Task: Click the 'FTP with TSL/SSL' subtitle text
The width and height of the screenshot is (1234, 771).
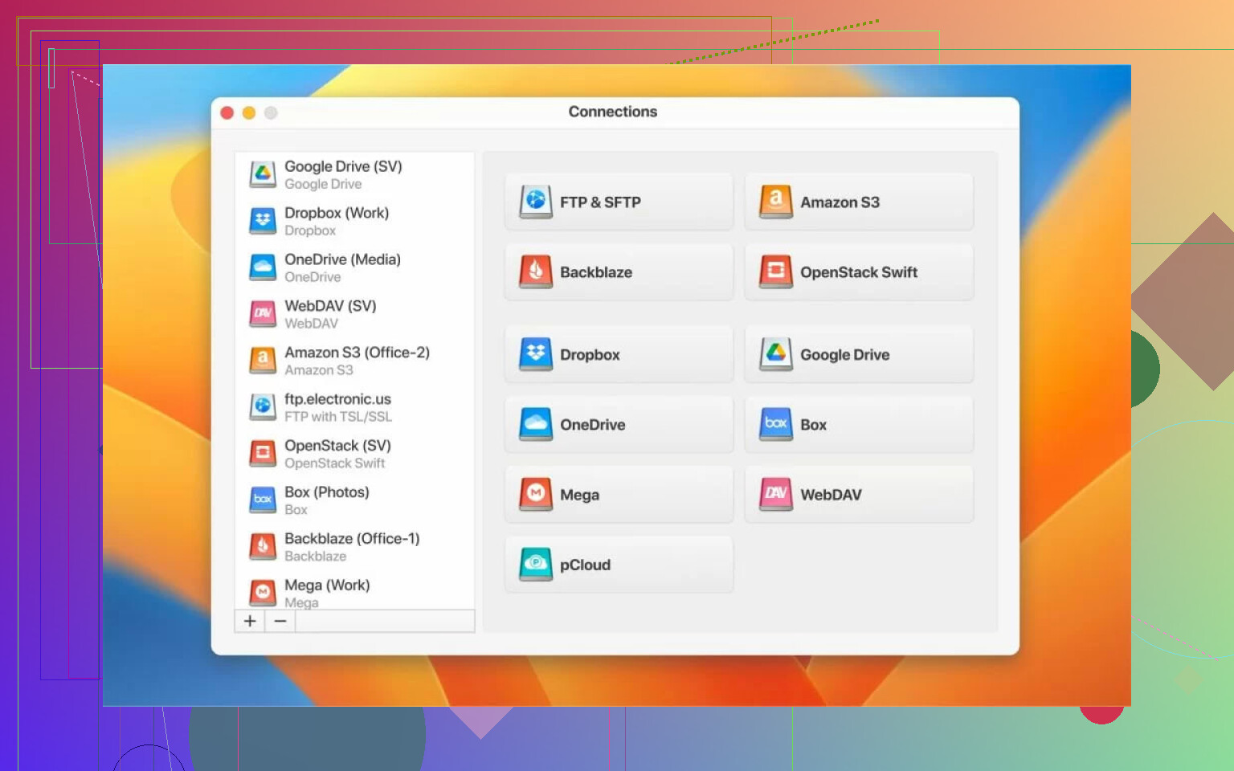Action: pyautogui.click(x=338, y=417)
